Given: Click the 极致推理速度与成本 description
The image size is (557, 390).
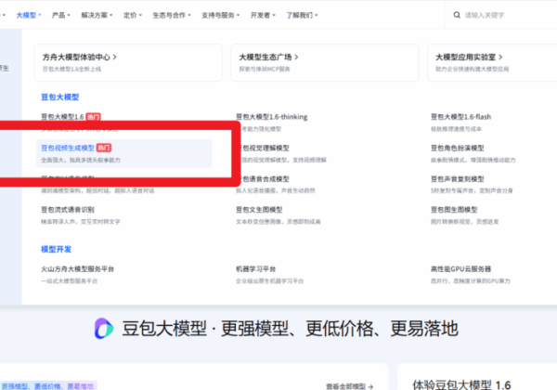Looking at the screenshot, I should (456, 129).
